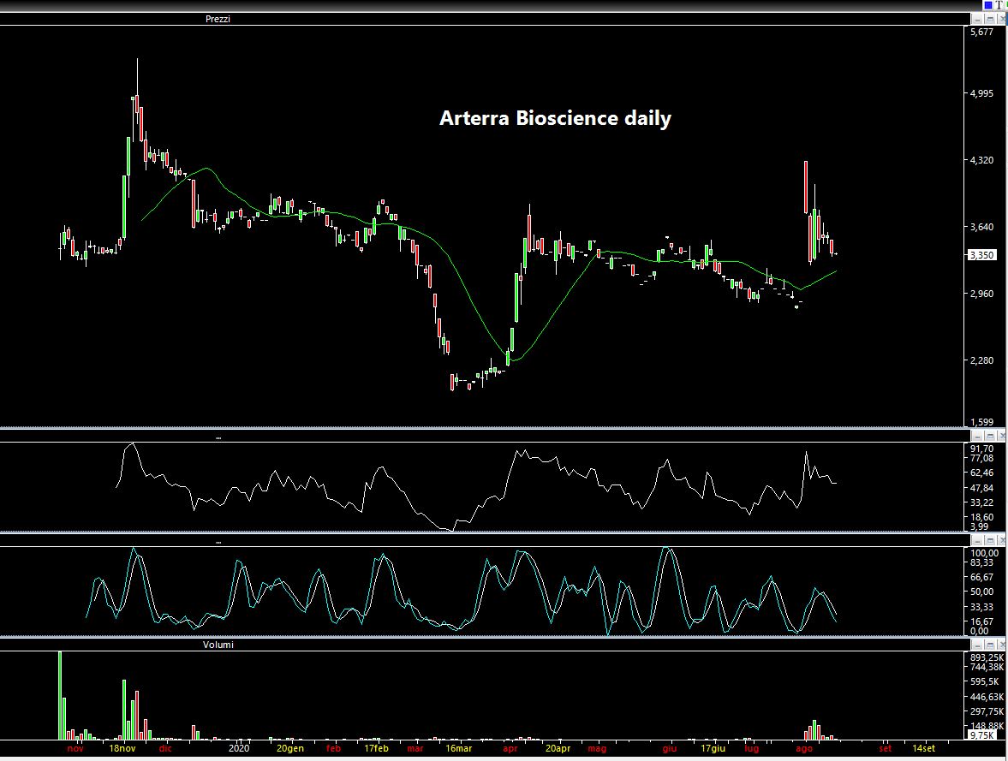
Task: Minimize the Prezzi price panel
Action: click(x=977, y=20)
